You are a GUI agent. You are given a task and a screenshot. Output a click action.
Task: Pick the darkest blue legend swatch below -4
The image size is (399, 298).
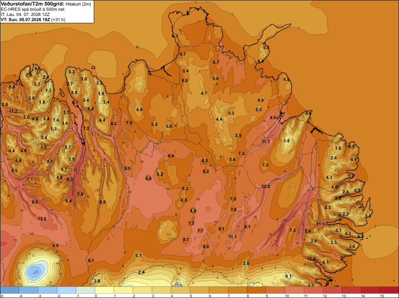coord(10,290)
